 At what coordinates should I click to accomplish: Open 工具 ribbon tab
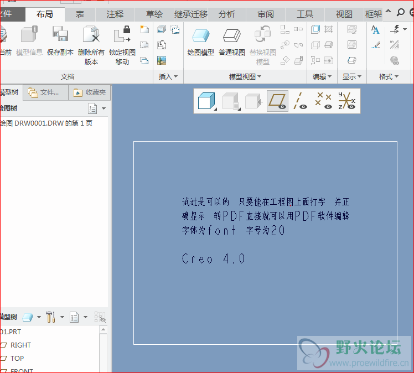tap(305, 14)
